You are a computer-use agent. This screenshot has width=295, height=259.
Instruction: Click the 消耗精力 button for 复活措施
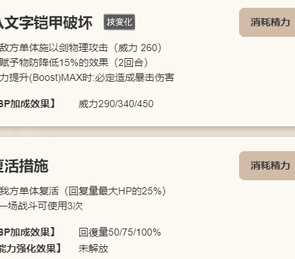267,165
